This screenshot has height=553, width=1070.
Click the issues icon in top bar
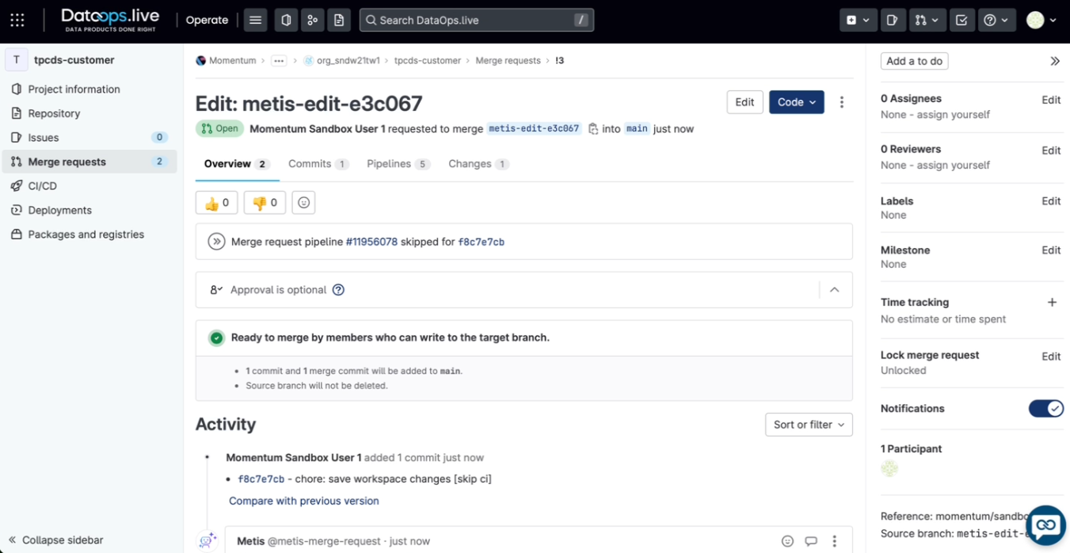click(286, 20)
